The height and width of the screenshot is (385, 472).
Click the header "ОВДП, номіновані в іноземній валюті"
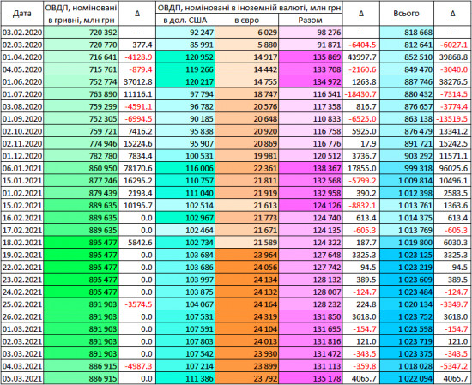pyautogui.click(x=249, y=8)
